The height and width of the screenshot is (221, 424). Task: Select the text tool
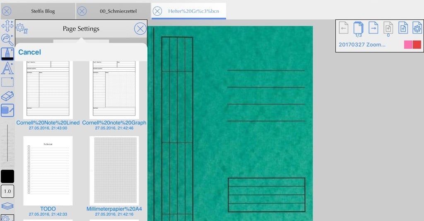(7, 68)
